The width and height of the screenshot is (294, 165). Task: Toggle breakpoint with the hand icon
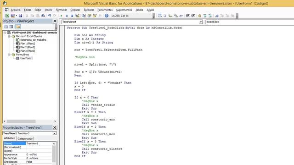pyautogui.click(x=199, y=16)
